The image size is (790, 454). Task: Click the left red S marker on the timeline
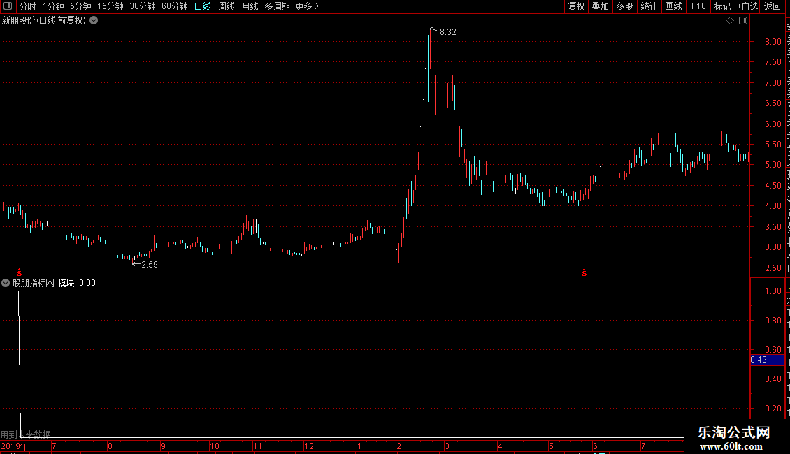point(20,272)
